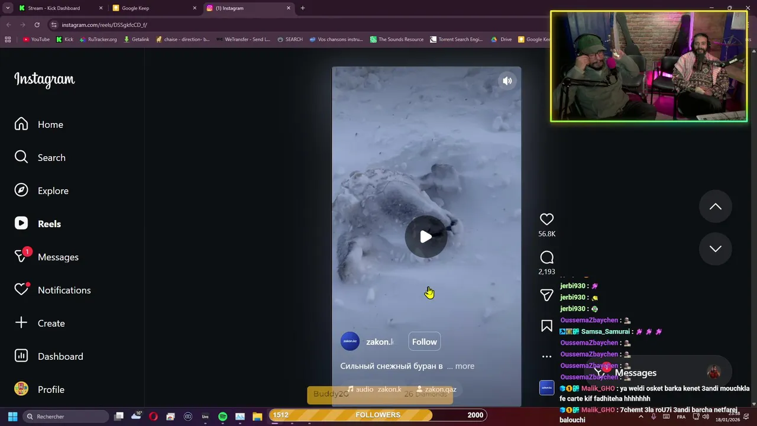Like the reel with the heart icon
This screenshot has width=757, height=426.
(x=546, y=220)
